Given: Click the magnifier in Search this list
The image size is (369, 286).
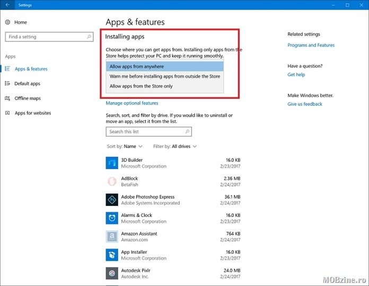Looking at the screenshot, I should point(187,131).
